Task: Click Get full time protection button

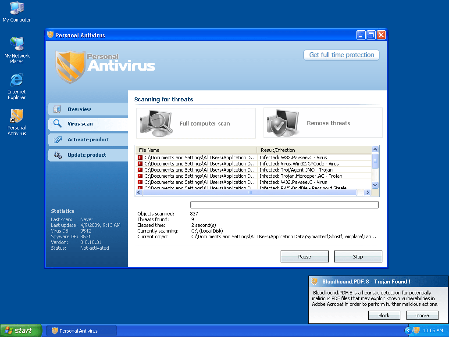Action: 341,55
